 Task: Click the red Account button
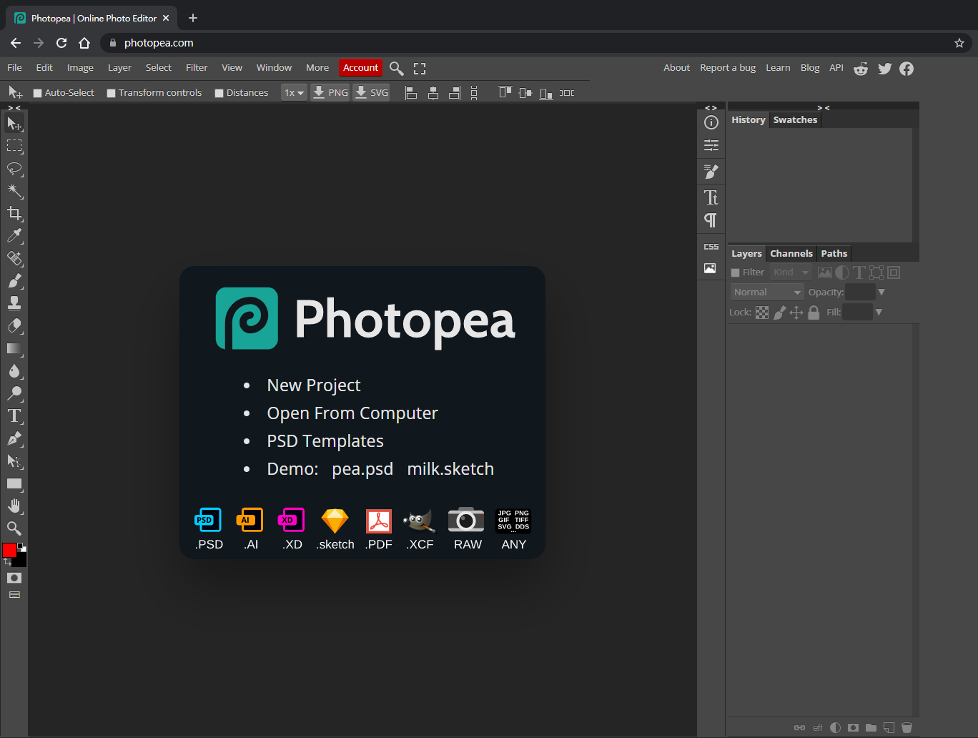(360, 68)
